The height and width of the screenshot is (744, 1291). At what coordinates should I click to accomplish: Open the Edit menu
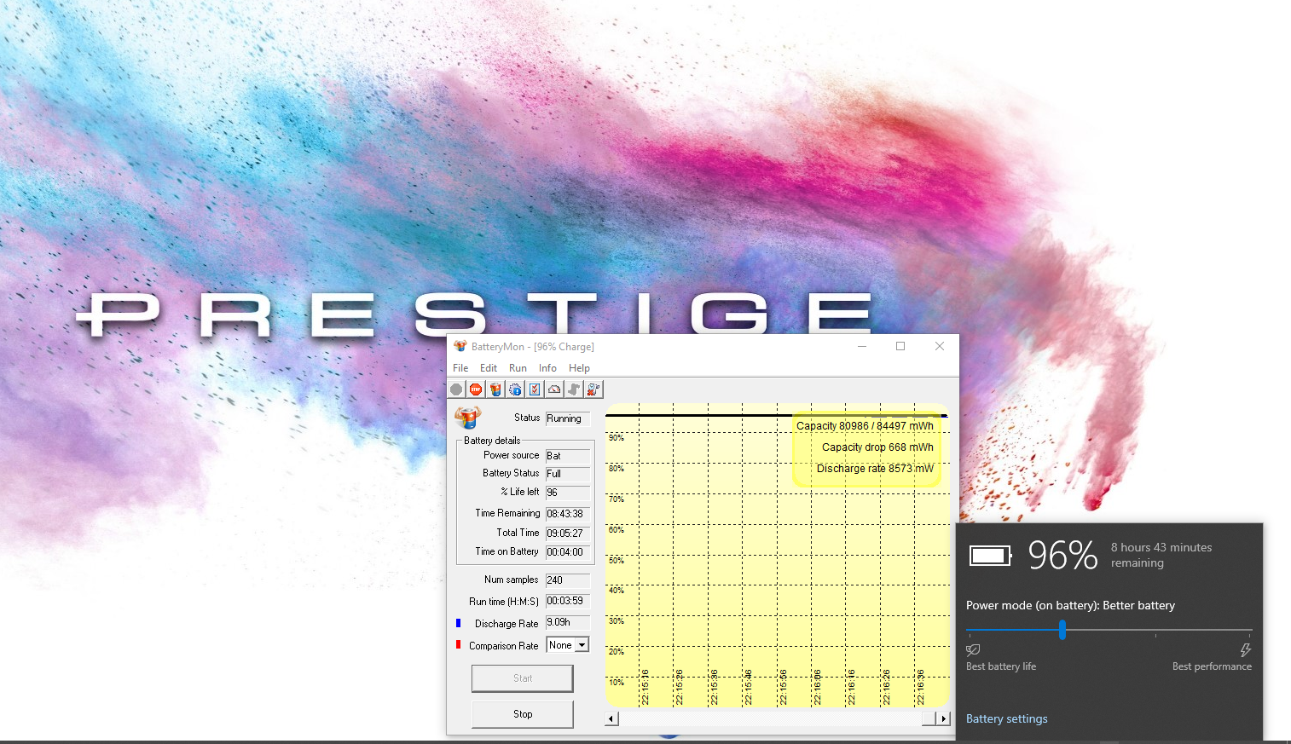[489, 368]
